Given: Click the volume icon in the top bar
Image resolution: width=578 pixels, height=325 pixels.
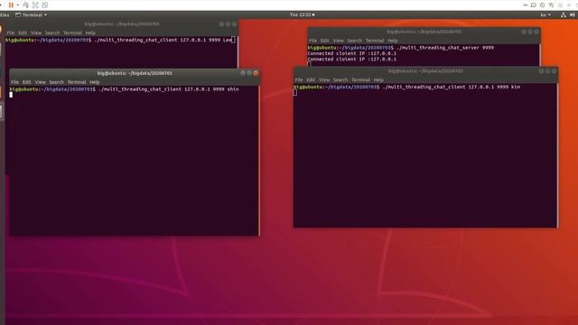Looking at the screenshot, I should [x=573, y=15].
